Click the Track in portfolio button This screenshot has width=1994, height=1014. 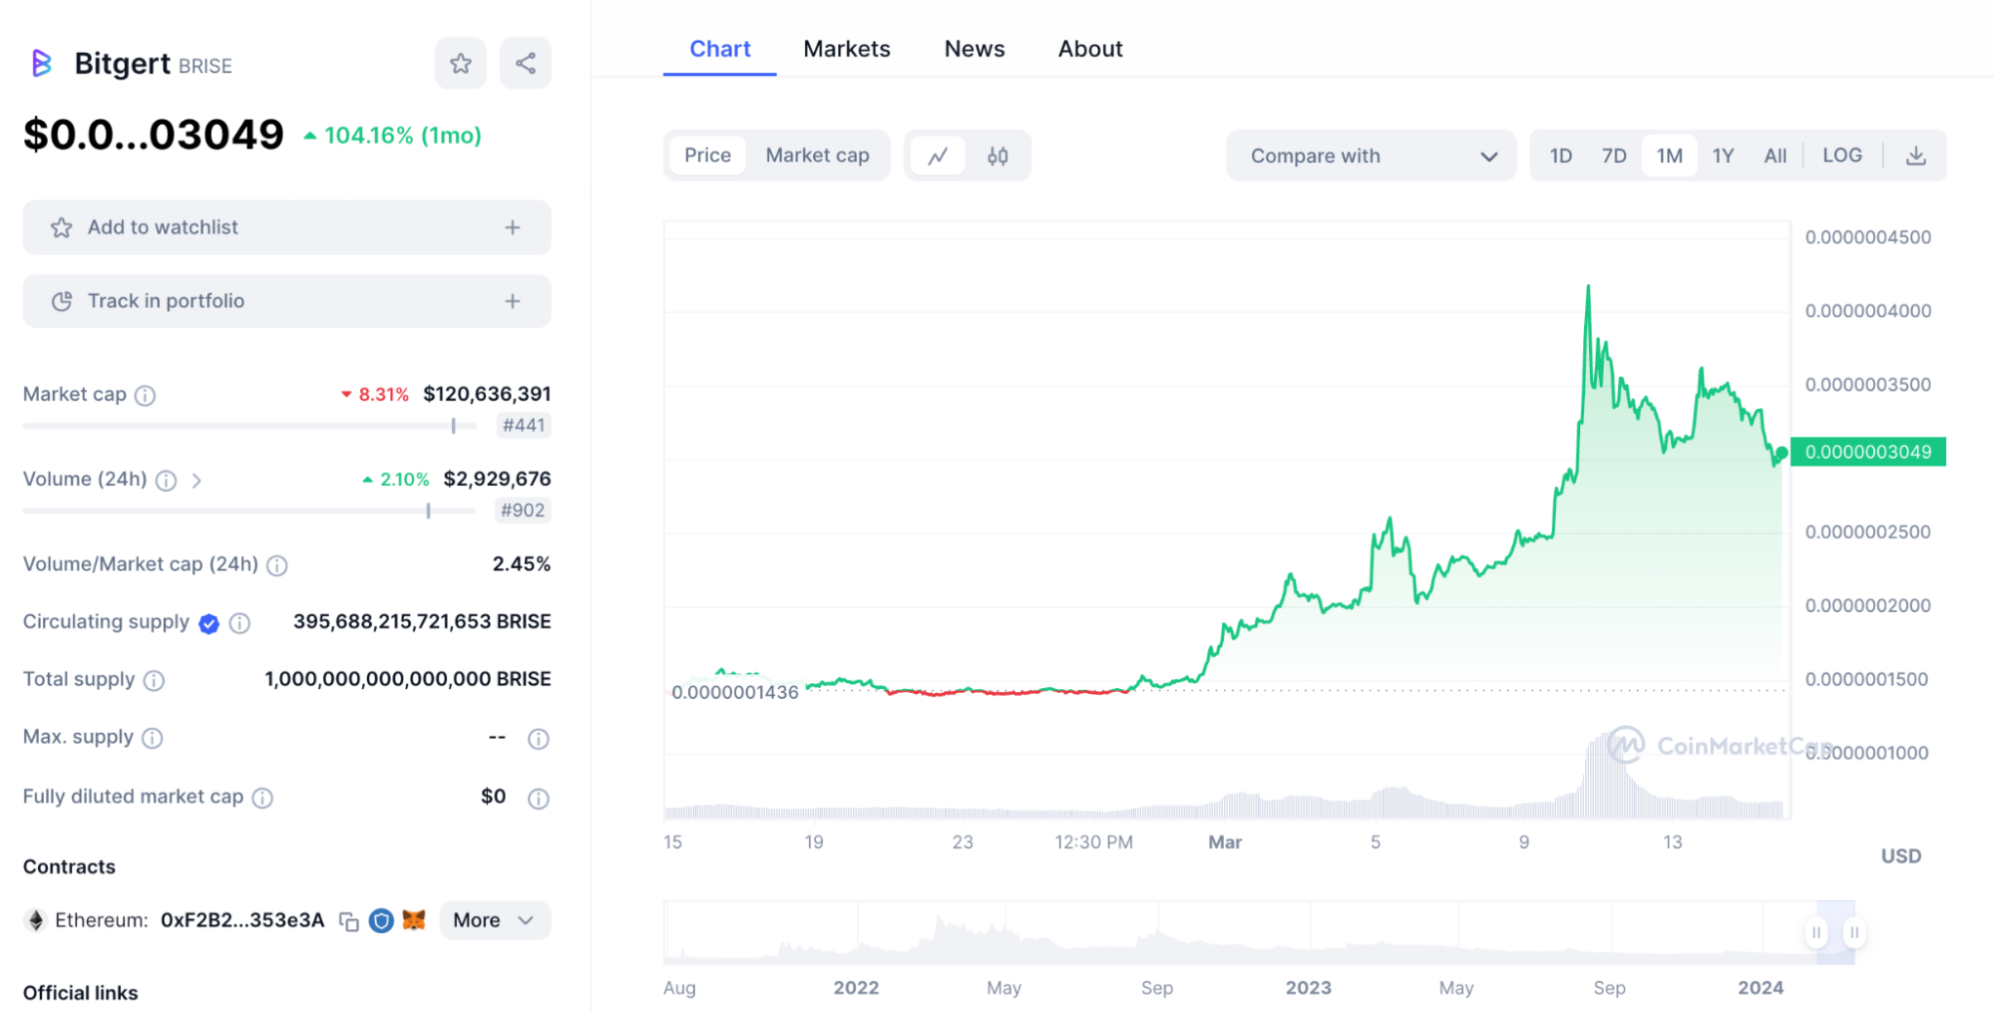click(x=287, y=301)
